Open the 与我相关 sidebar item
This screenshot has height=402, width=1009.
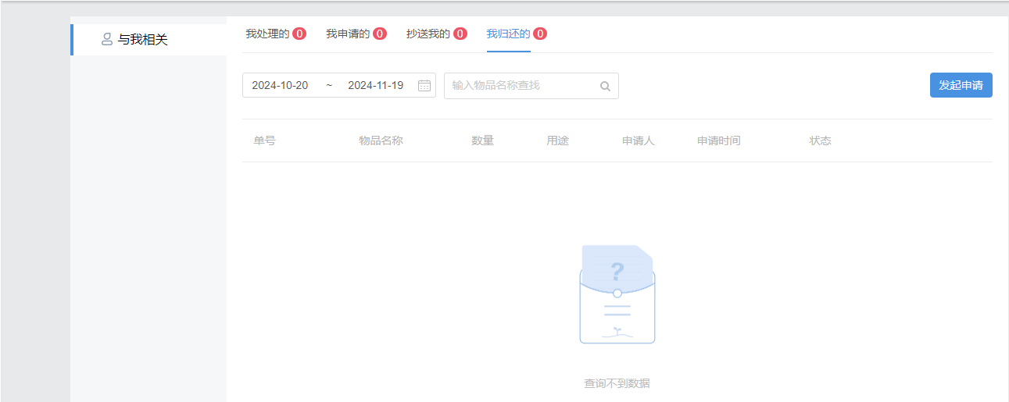pyautogui.click(x=148, y=40)
